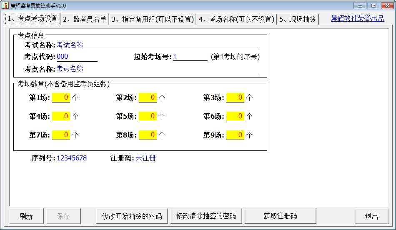This screenshot has width=396, height=230.
Task: Click the (第1考场的序号) hint text
Action: click(x=235, y=57)
